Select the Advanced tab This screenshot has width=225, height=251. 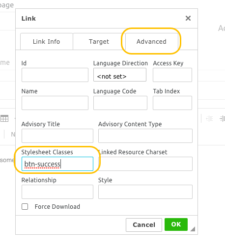click(x=151, y=42)
